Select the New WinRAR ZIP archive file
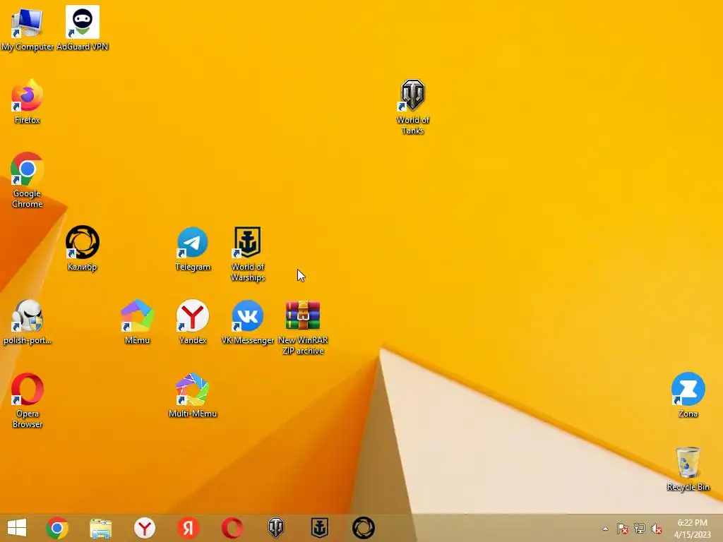 tap(303, 327)
